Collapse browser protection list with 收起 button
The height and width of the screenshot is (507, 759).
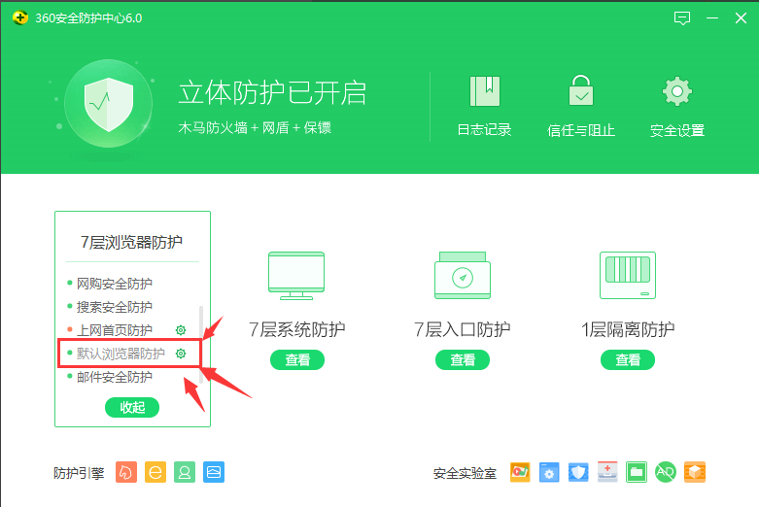(x=132, y=408)
